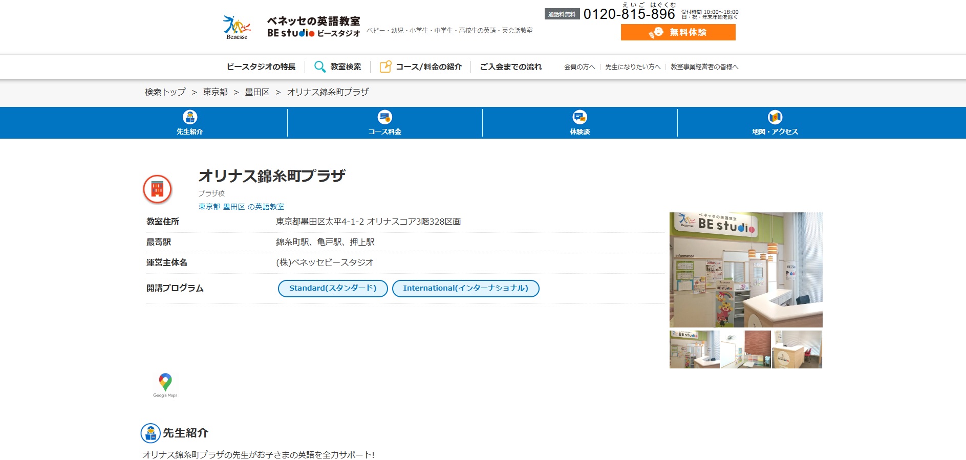The image size is (966, 460).
Task: Select the International(インターナショナル) program button
Action: (x=466, y=289)
